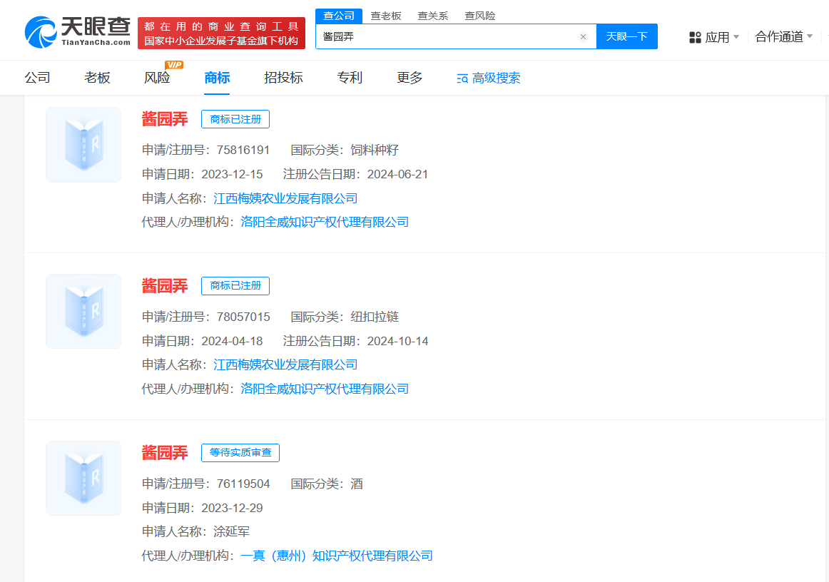Viewport: 829px width, 582px height.
Task: Clear the search box with the X icon
Action: [583, 36]
